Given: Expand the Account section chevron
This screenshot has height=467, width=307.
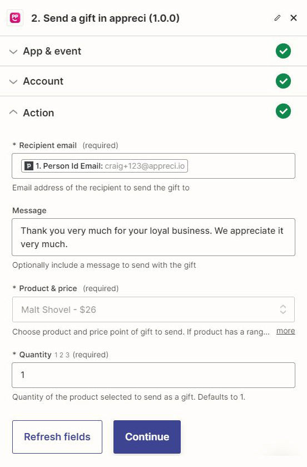Looking at the screenshot, I should click(x=13, y=82).
